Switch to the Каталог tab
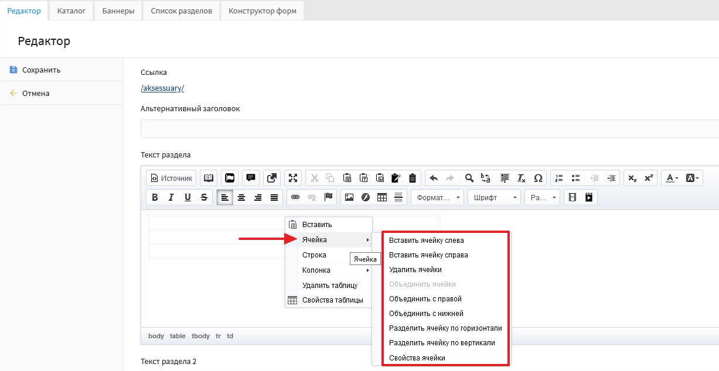The width and height of the screenshot is (719, 371). pos(71,11)
